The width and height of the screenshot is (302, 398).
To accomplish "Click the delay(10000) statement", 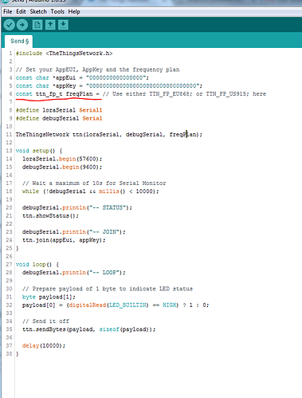I will click(44, 345).
